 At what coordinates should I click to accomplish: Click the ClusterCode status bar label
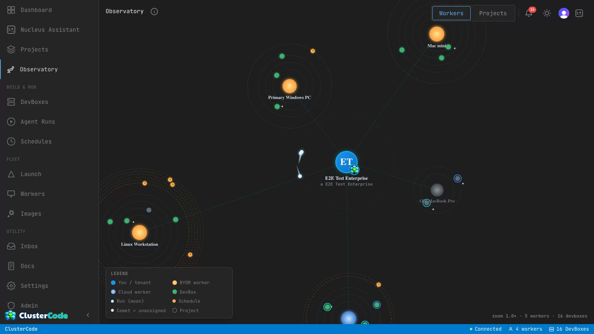pos(21,329)
